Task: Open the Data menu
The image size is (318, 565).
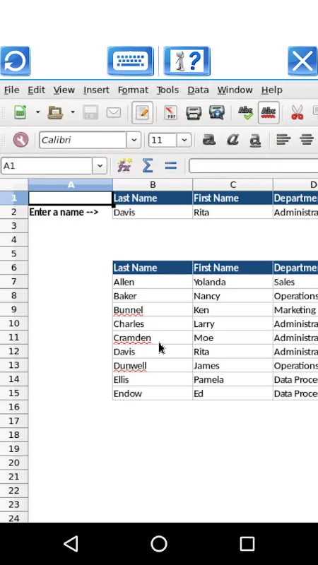Action: pyautogui.click(x=198, y=90)
